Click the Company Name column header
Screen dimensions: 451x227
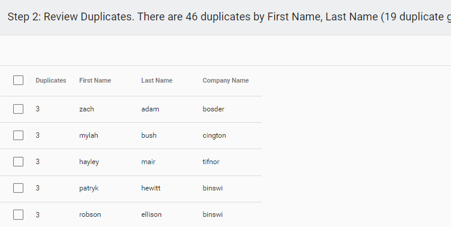226,80
